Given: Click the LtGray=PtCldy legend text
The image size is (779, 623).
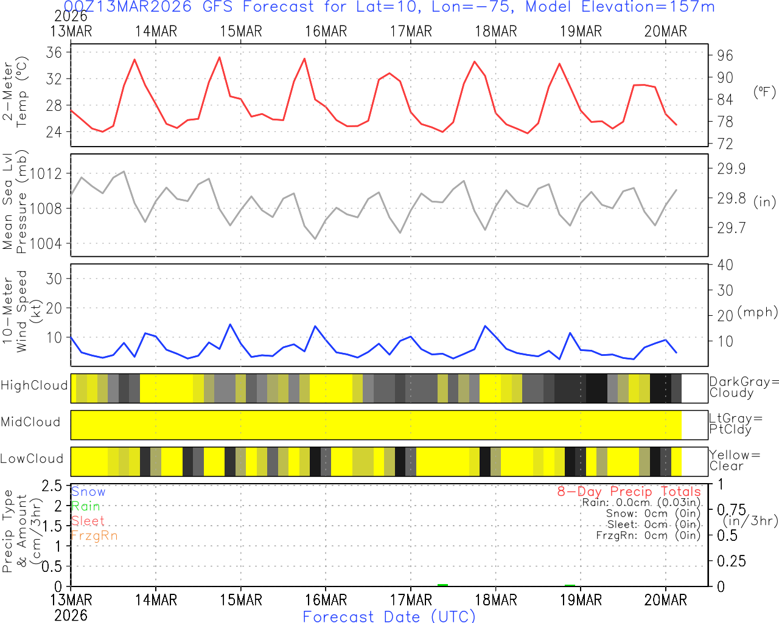Looking at the screenshot, I should point(735,423).
